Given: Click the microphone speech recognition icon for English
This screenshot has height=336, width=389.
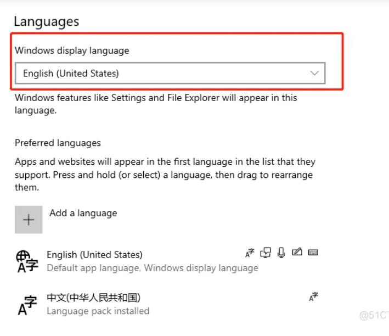Looking at the screenshot, I should point(281,253).
